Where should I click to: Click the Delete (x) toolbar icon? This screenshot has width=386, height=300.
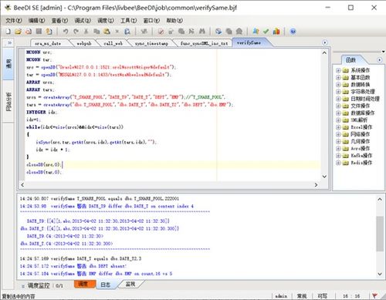(x=117, y=32)
